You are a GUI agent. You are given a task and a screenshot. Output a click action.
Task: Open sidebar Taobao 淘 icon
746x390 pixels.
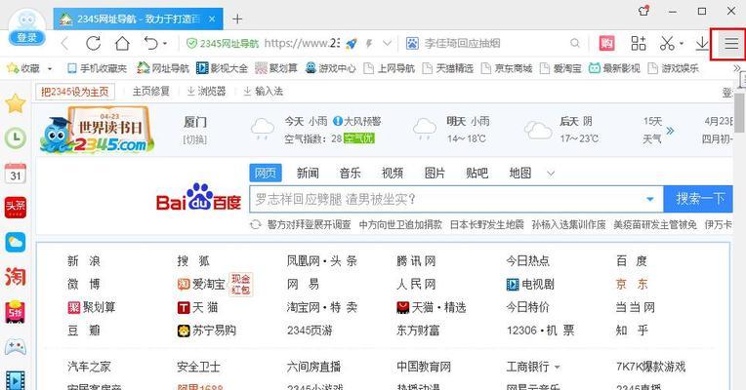point(16,277)
